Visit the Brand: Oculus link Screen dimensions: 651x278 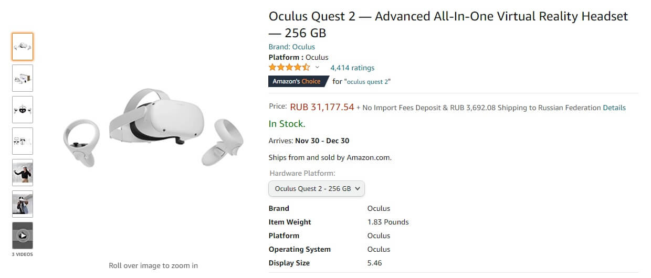(292, 47)
